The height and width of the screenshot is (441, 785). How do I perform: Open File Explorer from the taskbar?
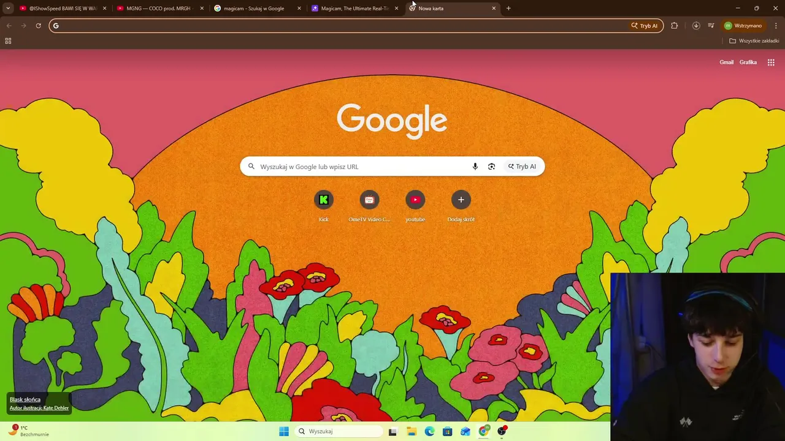(x=412, y=431)
